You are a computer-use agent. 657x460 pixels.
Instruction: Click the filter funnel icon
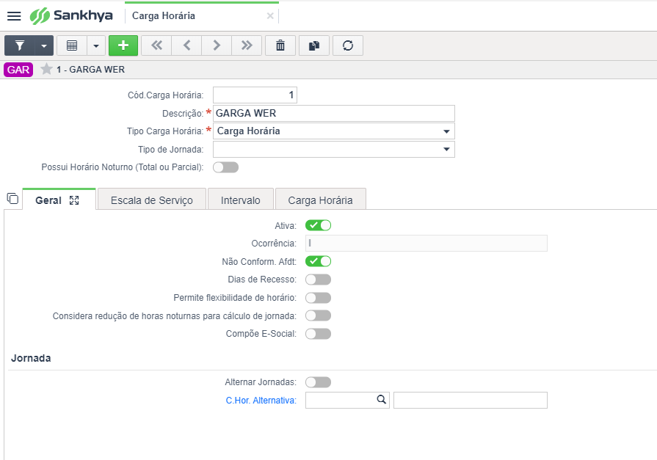point(20,45)
